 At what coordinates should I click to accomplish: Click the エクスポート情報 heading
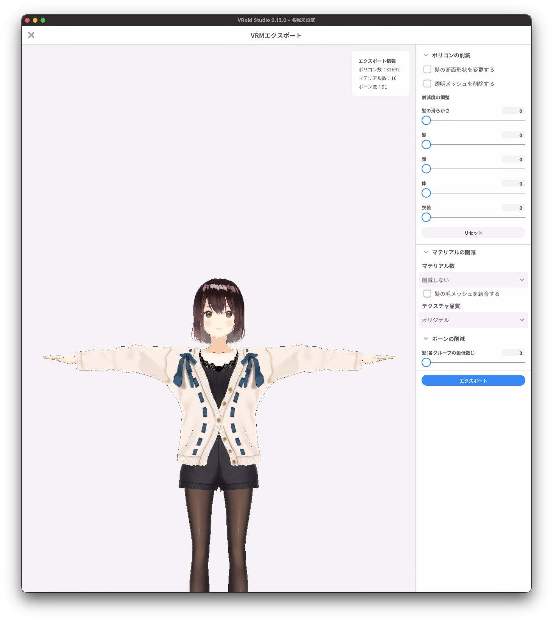coord(377,61)
